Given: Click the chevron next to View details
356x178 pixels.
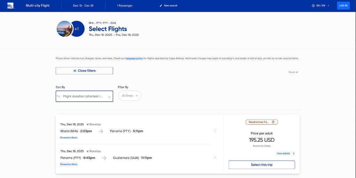Looking at the screenshot, I should 294,154.
